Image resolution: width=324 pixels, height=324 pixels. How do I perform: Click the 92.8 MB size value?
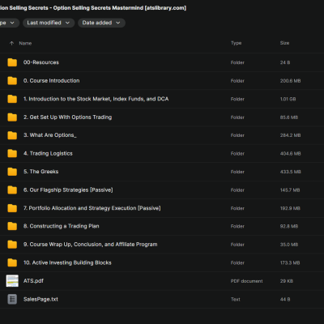pos(289,226)
